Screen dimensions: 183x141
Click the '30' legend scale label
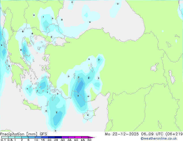[x=63, y=140]
